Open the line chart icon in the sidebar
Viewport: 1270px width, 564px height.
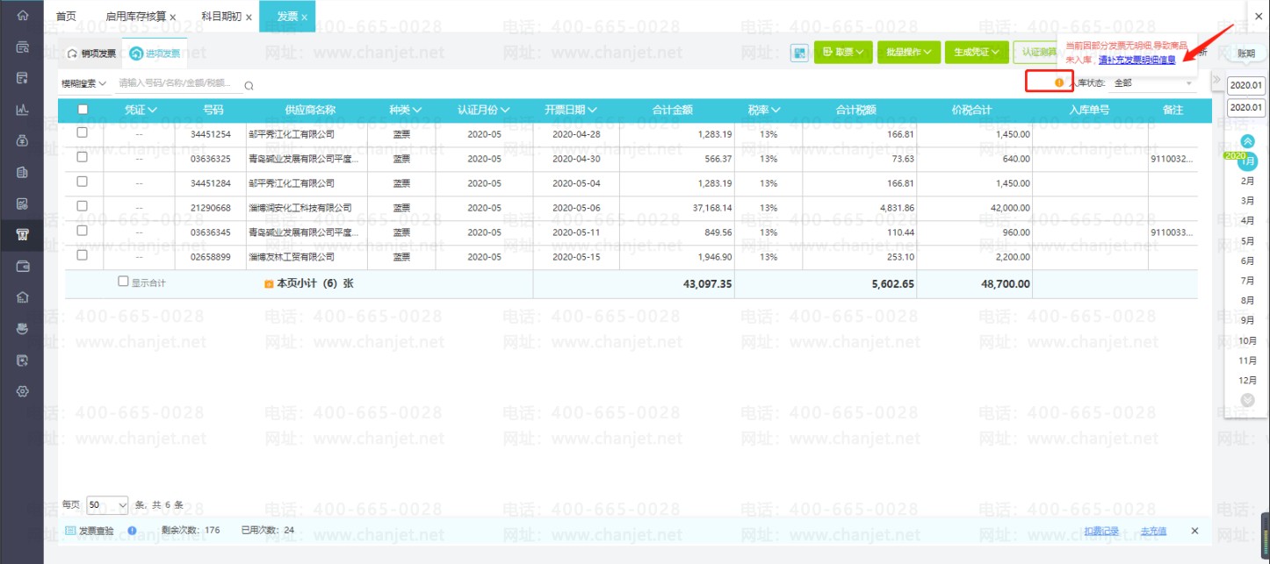(x=23, y=110)
